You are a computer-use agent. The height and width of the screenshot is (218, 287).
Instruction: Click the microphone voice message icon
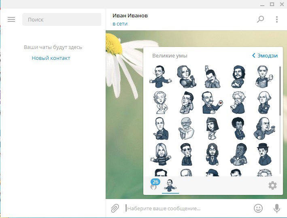coord(277,208)
